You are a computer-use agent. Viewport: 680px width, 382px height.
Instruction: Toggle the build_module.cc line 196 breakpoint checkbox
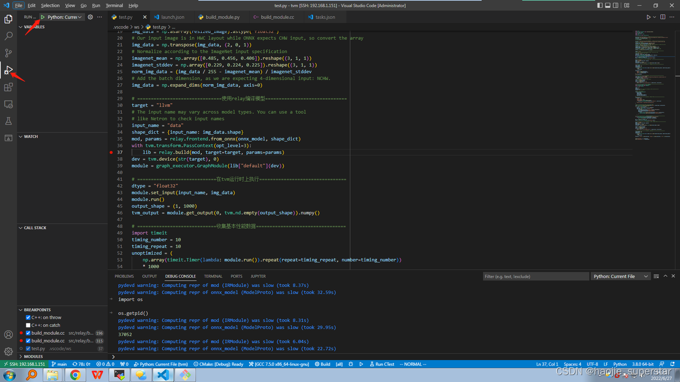click(28, 333)
